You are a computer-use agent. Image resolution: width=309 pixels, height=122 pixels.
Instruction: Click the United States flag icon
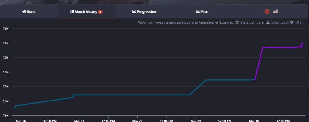click(x=276, y=11)
